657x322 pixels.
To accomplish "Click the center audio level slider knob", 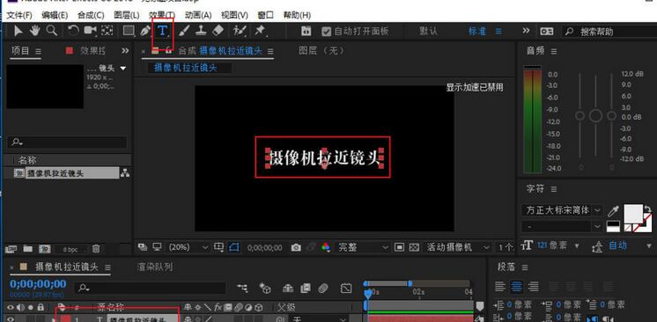I will [x=595, y=115].
